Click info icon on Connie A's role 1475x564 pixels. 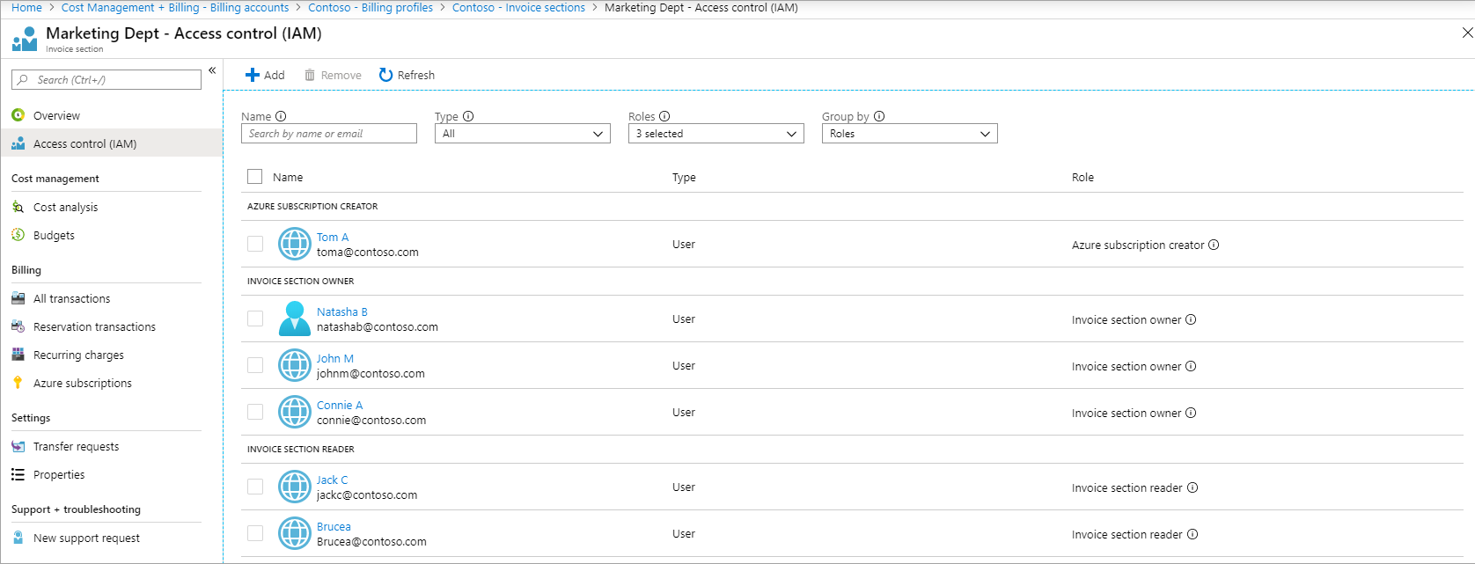(x=1191, y=413)
